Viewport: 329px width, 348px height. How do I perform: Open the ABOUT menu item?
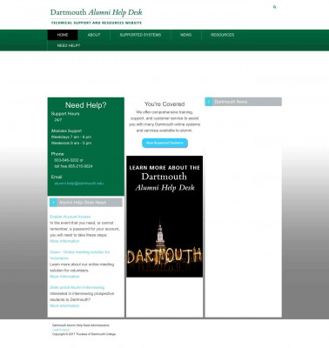pyautogui.click(x=94, y=35)
